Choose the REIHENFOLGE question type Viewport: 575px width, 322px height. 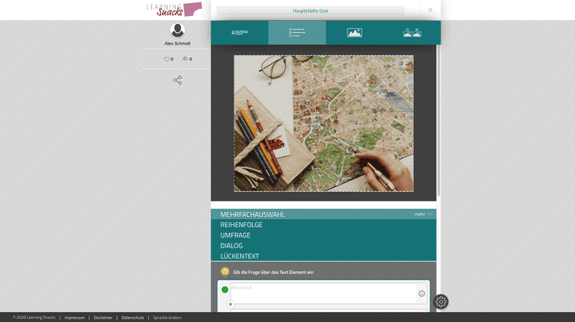click(x=241, y=225)
